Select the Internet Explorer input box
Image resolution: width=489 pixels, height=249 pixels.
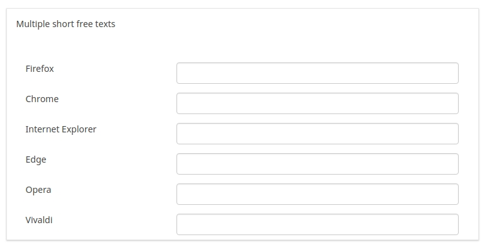(318, 134)
